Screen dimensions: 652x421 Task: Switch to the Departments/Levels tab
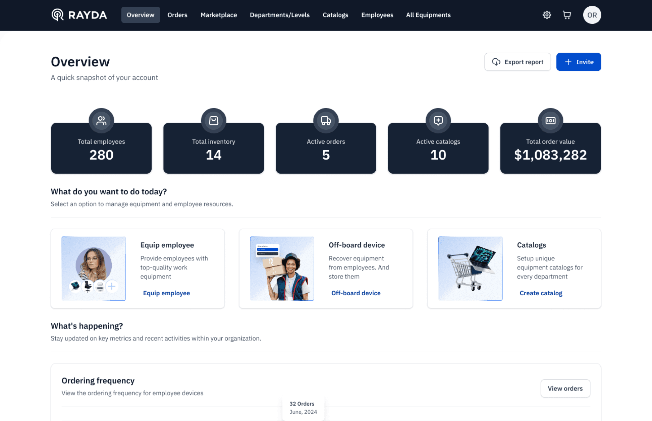click(280, 15)
